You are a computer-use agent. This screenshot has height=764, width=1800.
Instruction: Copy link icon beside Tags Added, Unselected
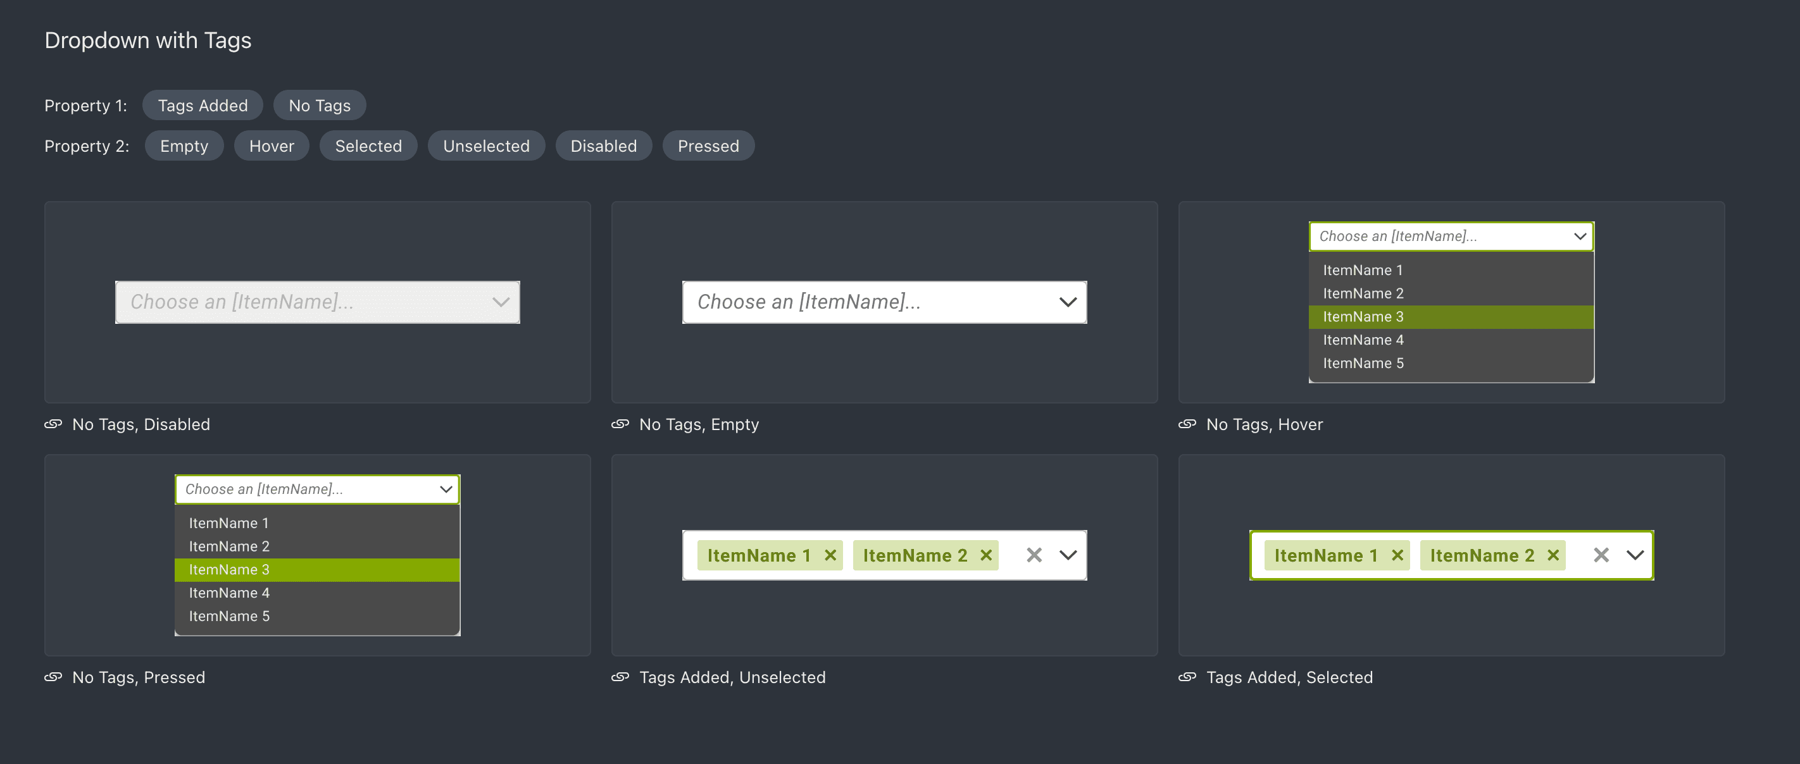(x=620, y=677)
